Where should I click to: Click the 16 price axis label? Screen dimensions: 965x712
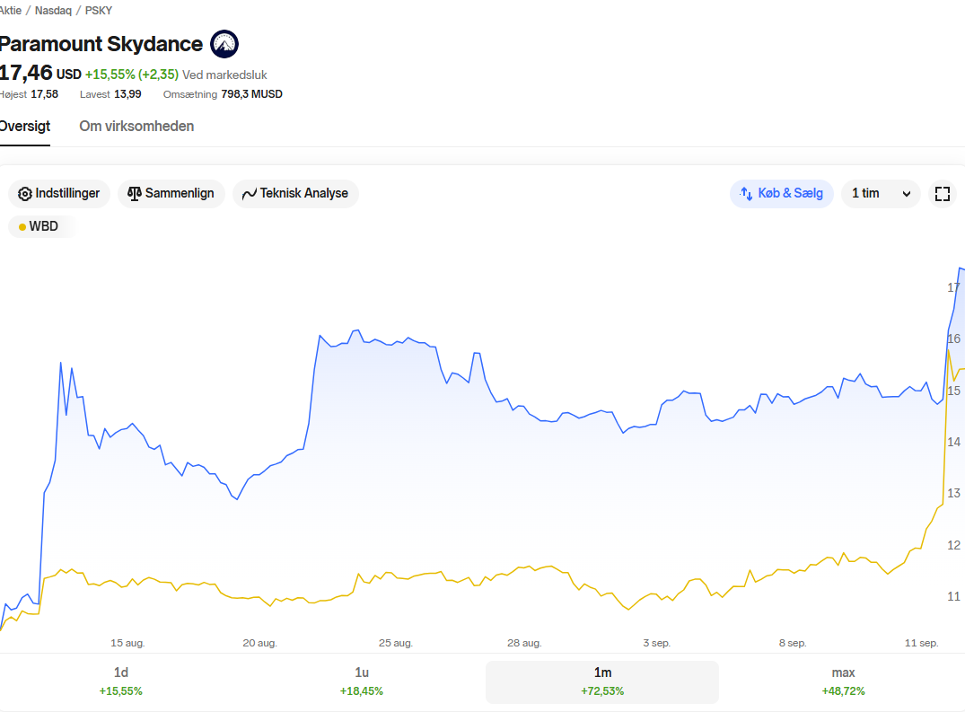(953, 338)
